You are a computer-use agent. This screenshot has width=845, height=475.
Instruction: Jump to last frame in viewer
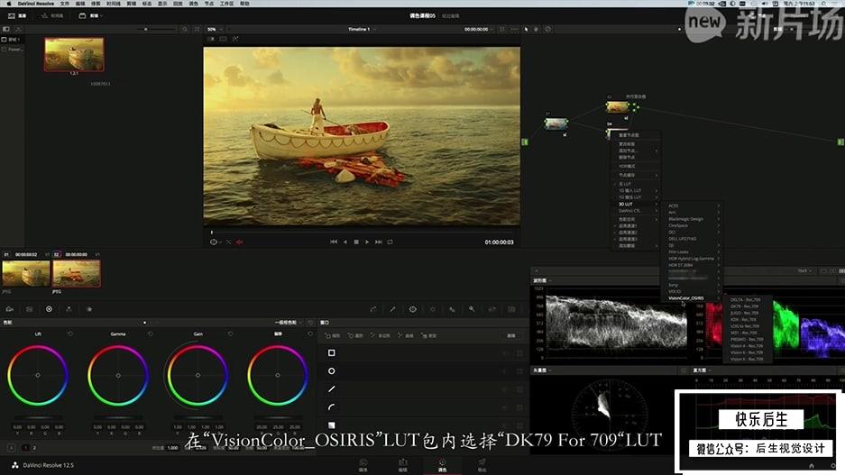point(378,242)
